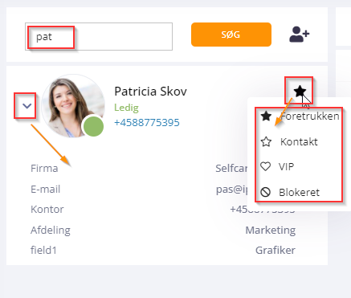351x298 pixels.
Task: Click the heart icon beside VIP
Action: pos(266,166)
